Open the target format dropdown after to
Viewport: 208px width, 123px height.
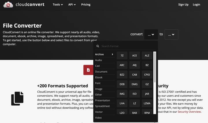coord(171,34)
